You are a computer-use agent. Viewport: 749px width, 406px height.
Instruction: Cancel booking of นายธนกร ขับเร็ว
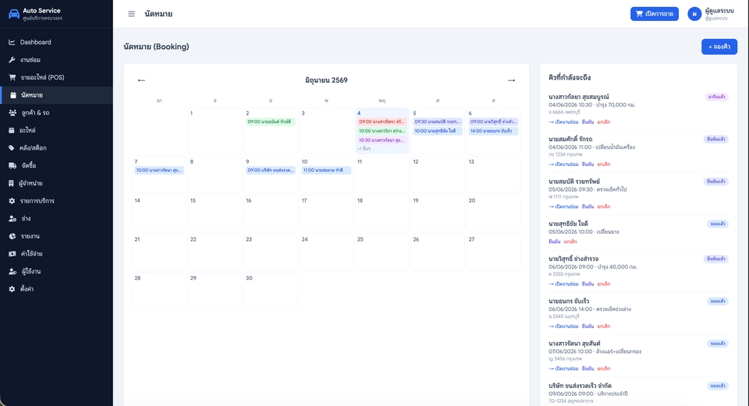(x=604, y=327)
